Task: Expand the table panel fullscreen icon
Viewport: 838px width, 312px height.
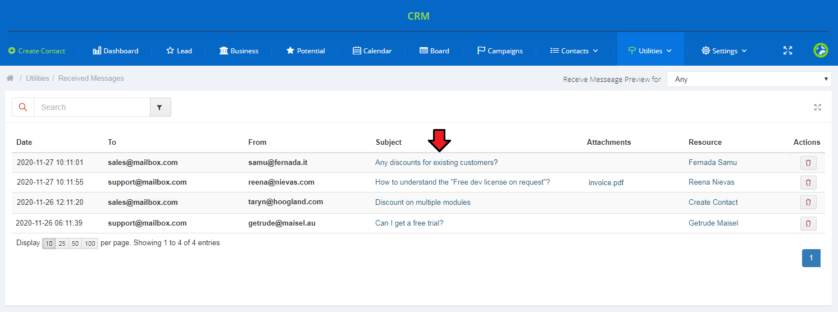Action: tap(817, 107)
